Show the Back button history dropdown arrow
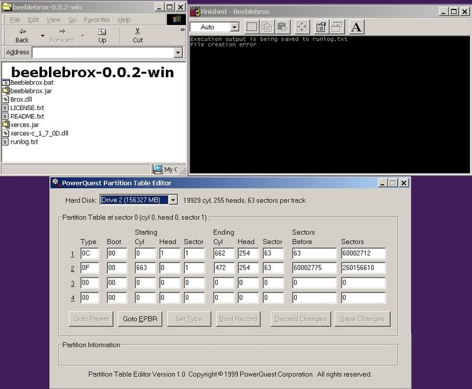This screenshot has width=472, height=389. (42, 35)
